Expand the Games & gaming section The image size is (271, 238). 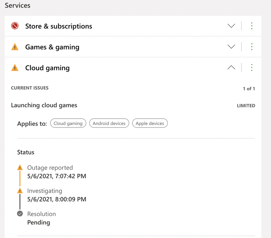pos(231,47)
